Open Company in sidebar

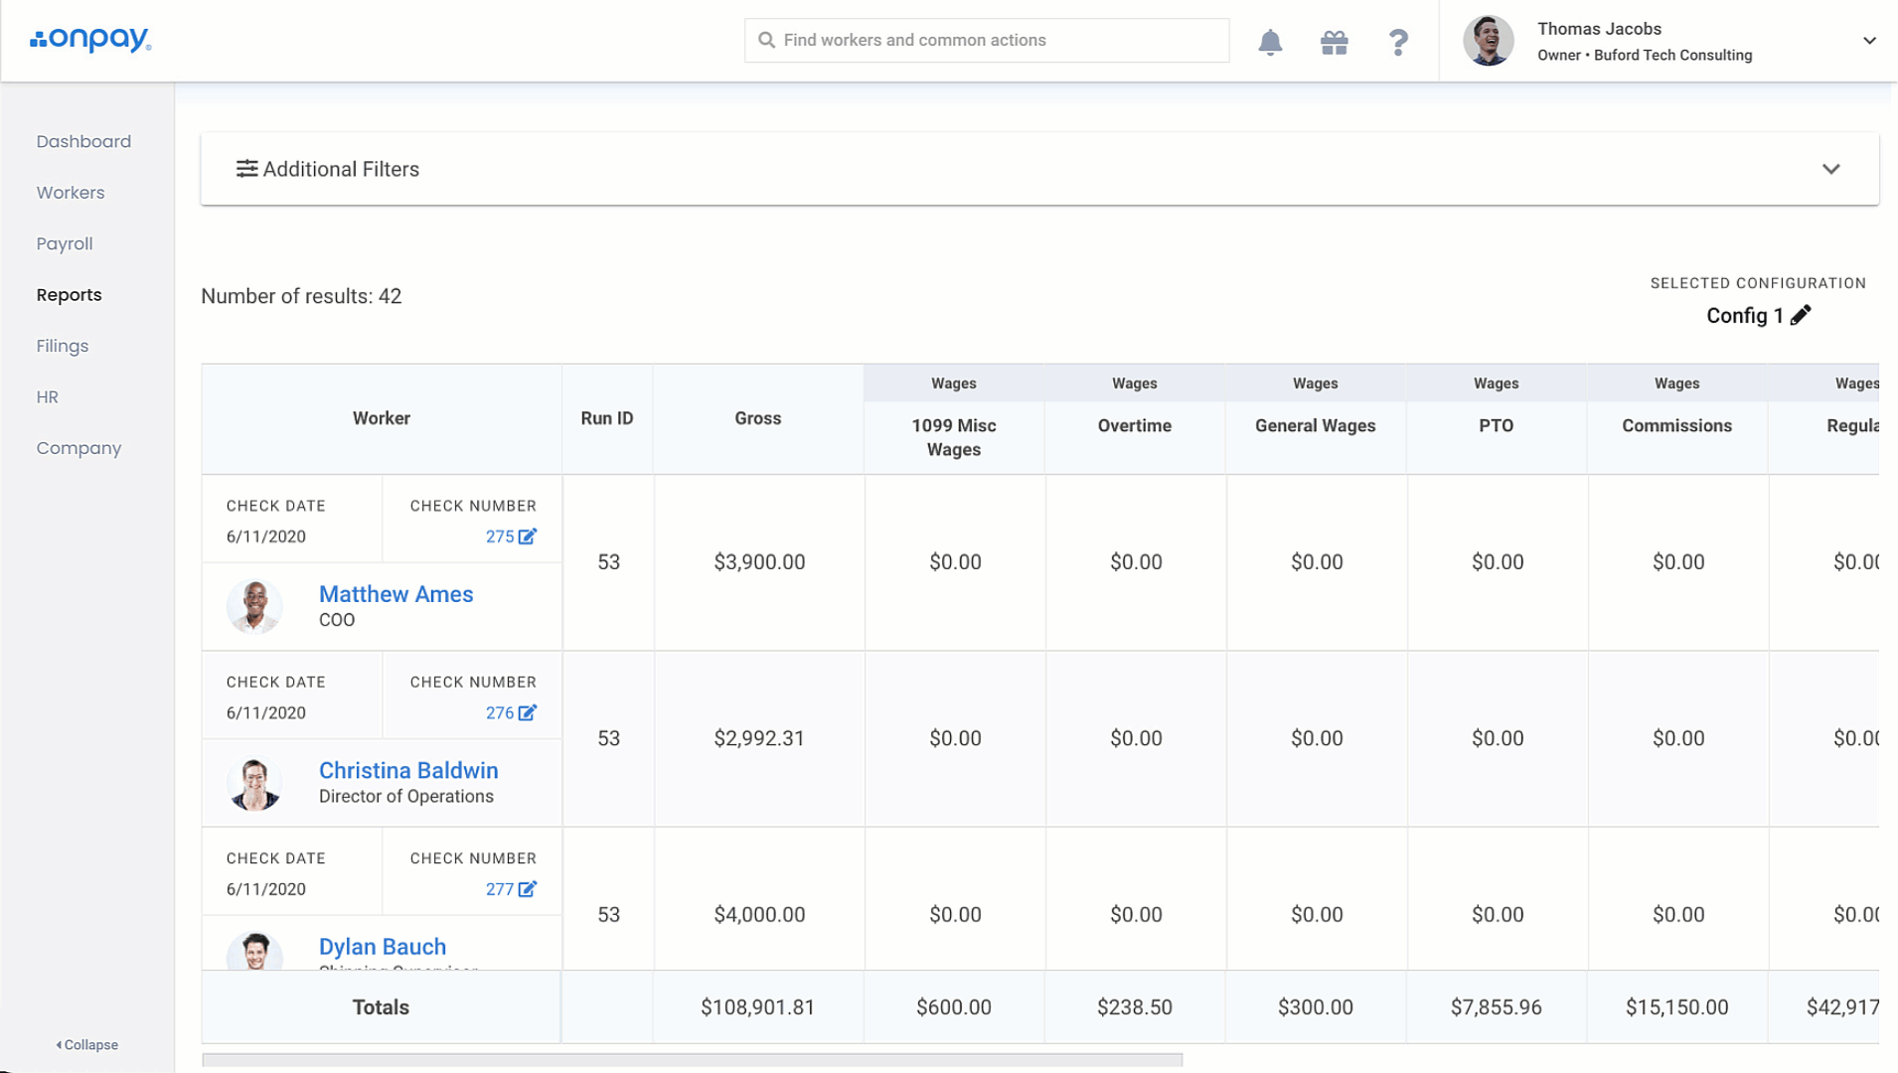(79, 448)
